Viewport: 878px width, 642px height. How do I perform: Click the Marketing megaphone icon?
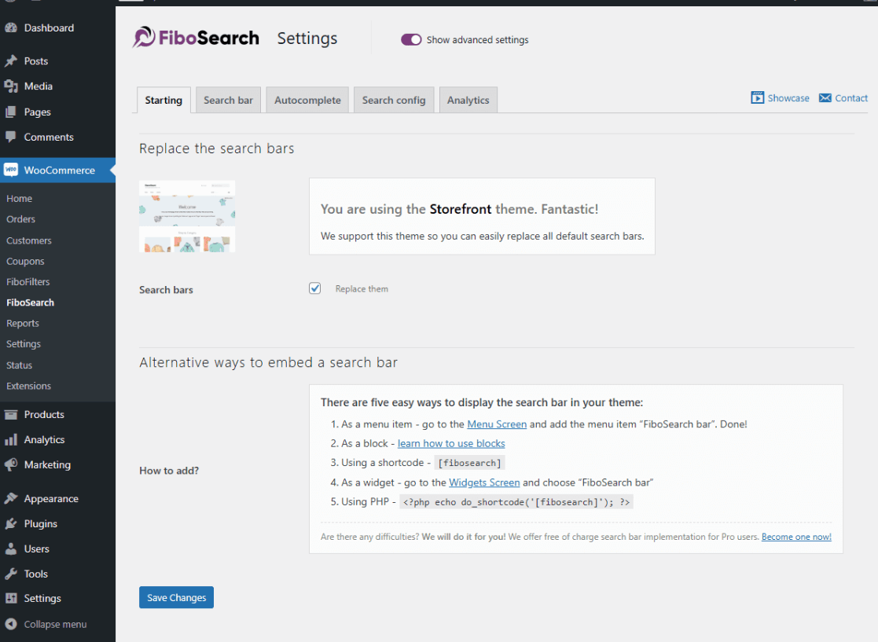click(12, 464)
